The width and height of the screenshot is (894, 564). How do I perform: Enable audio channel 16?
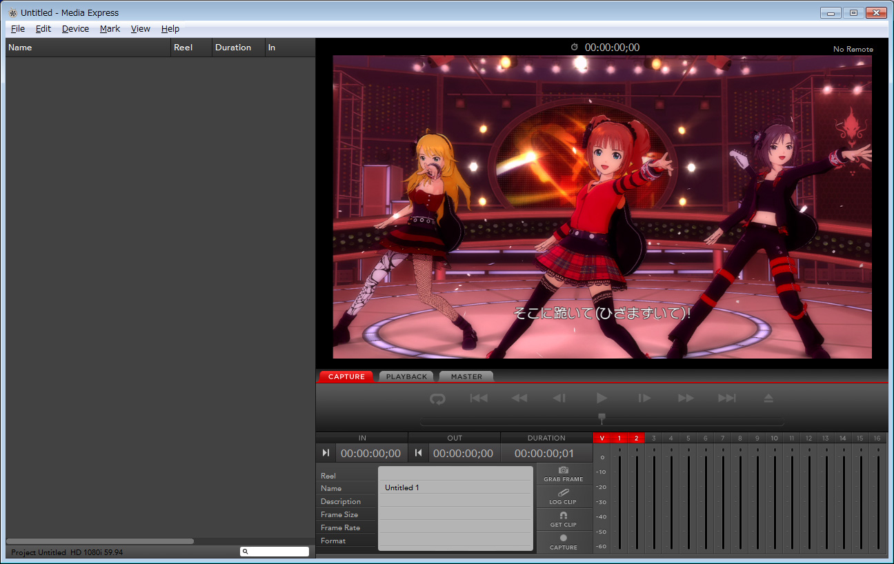point(877,438)
